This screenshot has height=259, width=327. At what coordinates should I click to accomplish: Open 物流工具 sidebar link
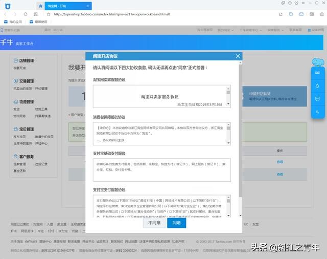click(41, 109)
